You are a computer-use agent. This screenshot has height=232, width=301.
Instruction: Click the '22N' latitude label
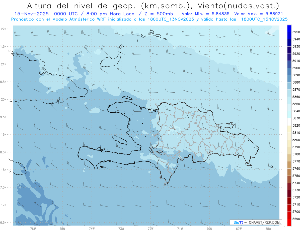[4, 29]
